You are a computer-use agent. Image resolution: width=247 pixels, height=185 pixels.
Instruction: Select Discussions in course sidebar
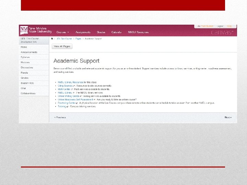click(x=27, y=67)
